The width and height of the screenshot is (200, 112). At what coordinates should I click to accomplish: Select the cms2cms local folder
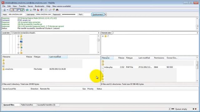[9, 69]
